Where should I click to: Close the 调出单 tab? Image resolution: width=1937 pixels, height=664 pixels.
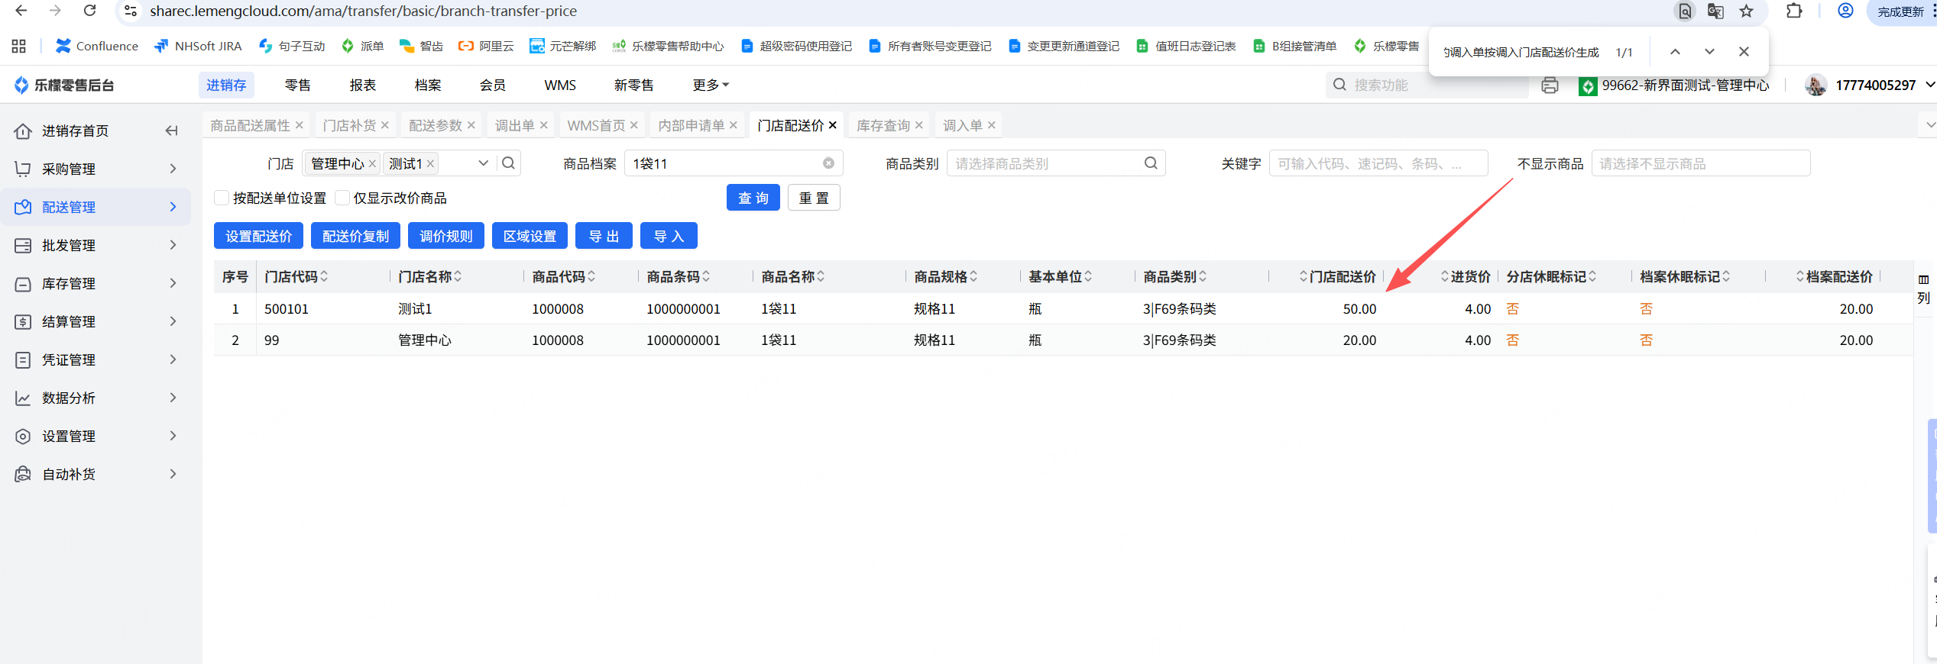[x=543, y=125]
